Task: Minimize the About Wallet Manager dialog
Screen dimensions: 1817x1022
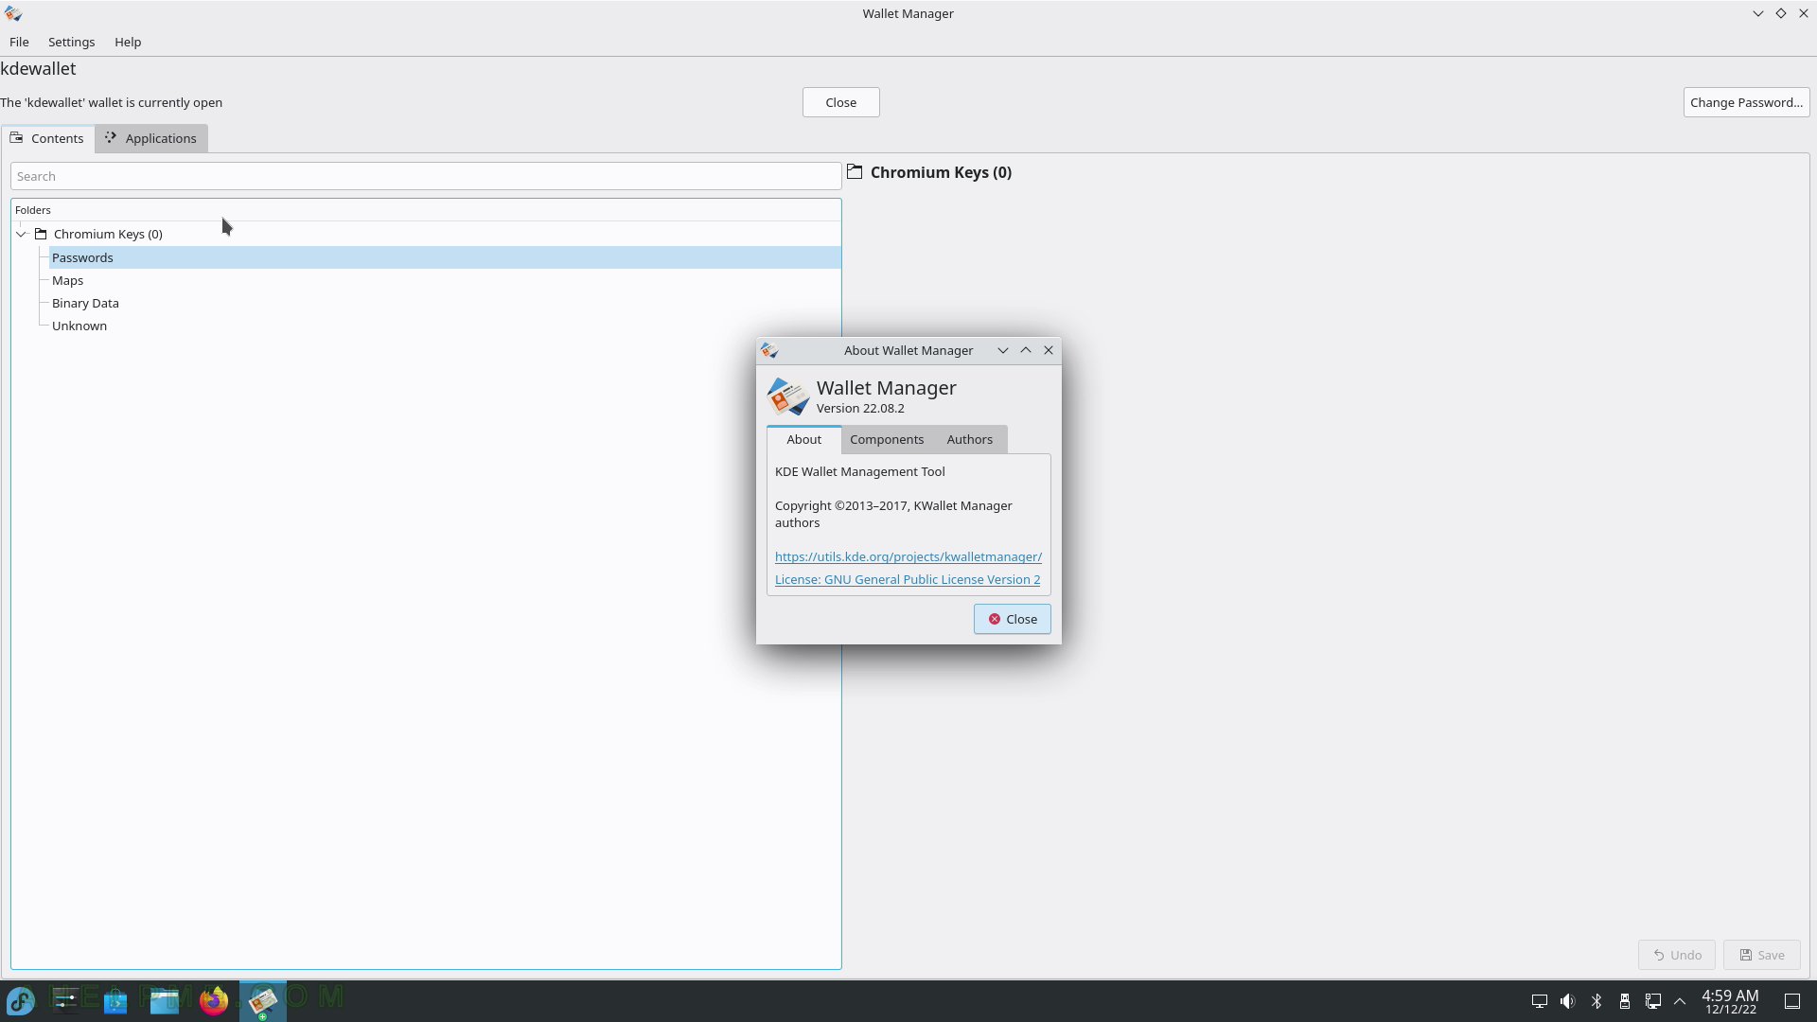Action: 1003,350
